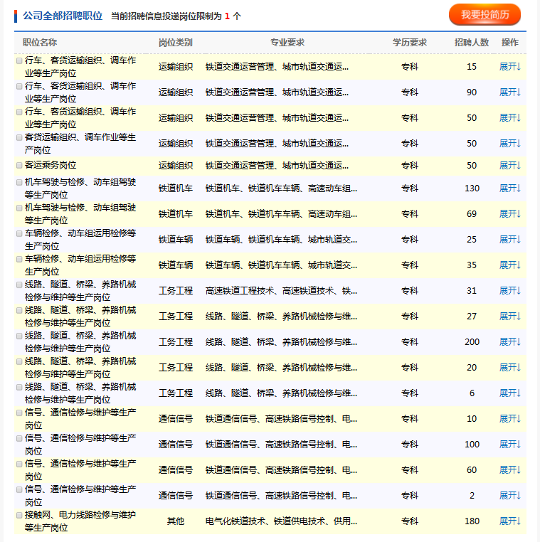
Task: Tick checkbox for 信号、通信 job recruiting 100
Action: 19,439
